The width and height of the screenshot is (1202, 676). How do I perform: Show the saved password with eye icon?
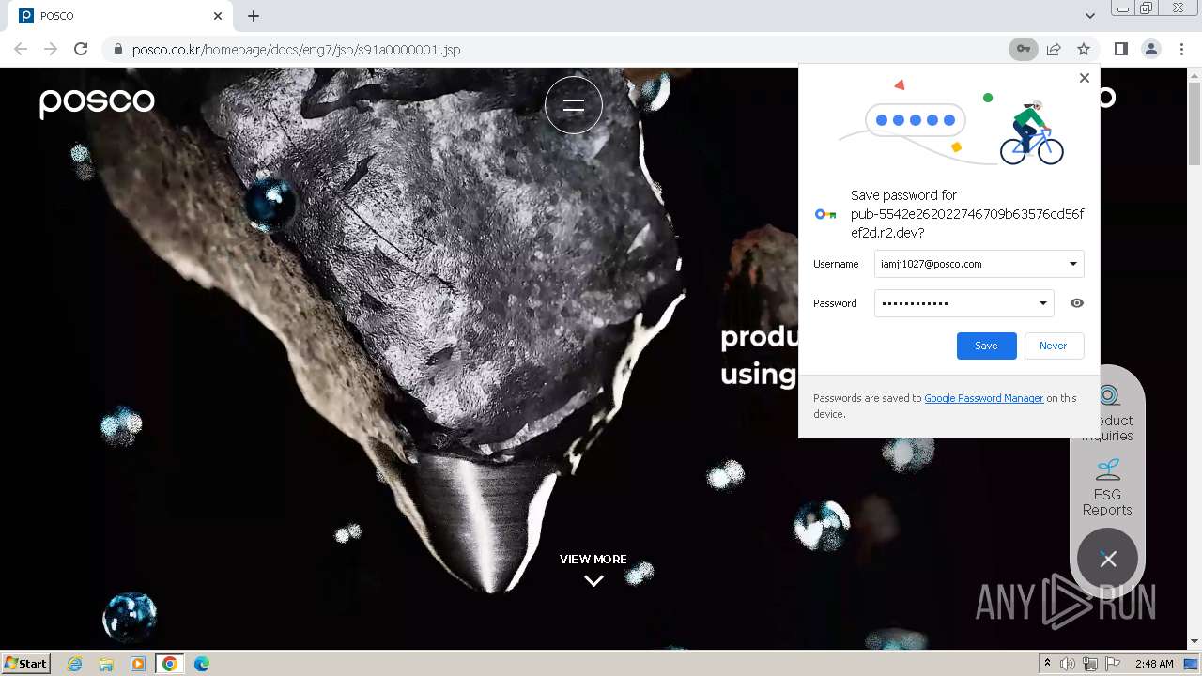click(x=1077, y=303)
